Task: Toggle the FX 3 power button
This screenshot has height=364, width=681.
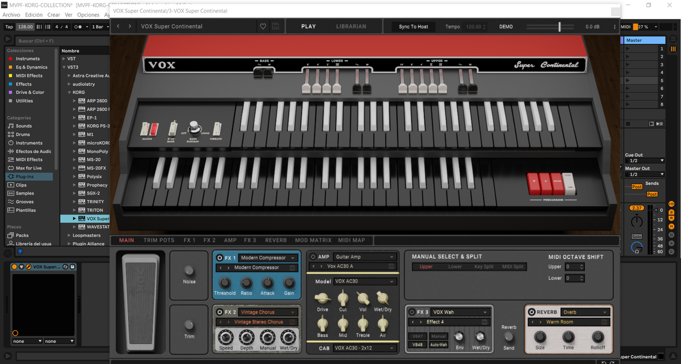Action: [x=412, y=312]
